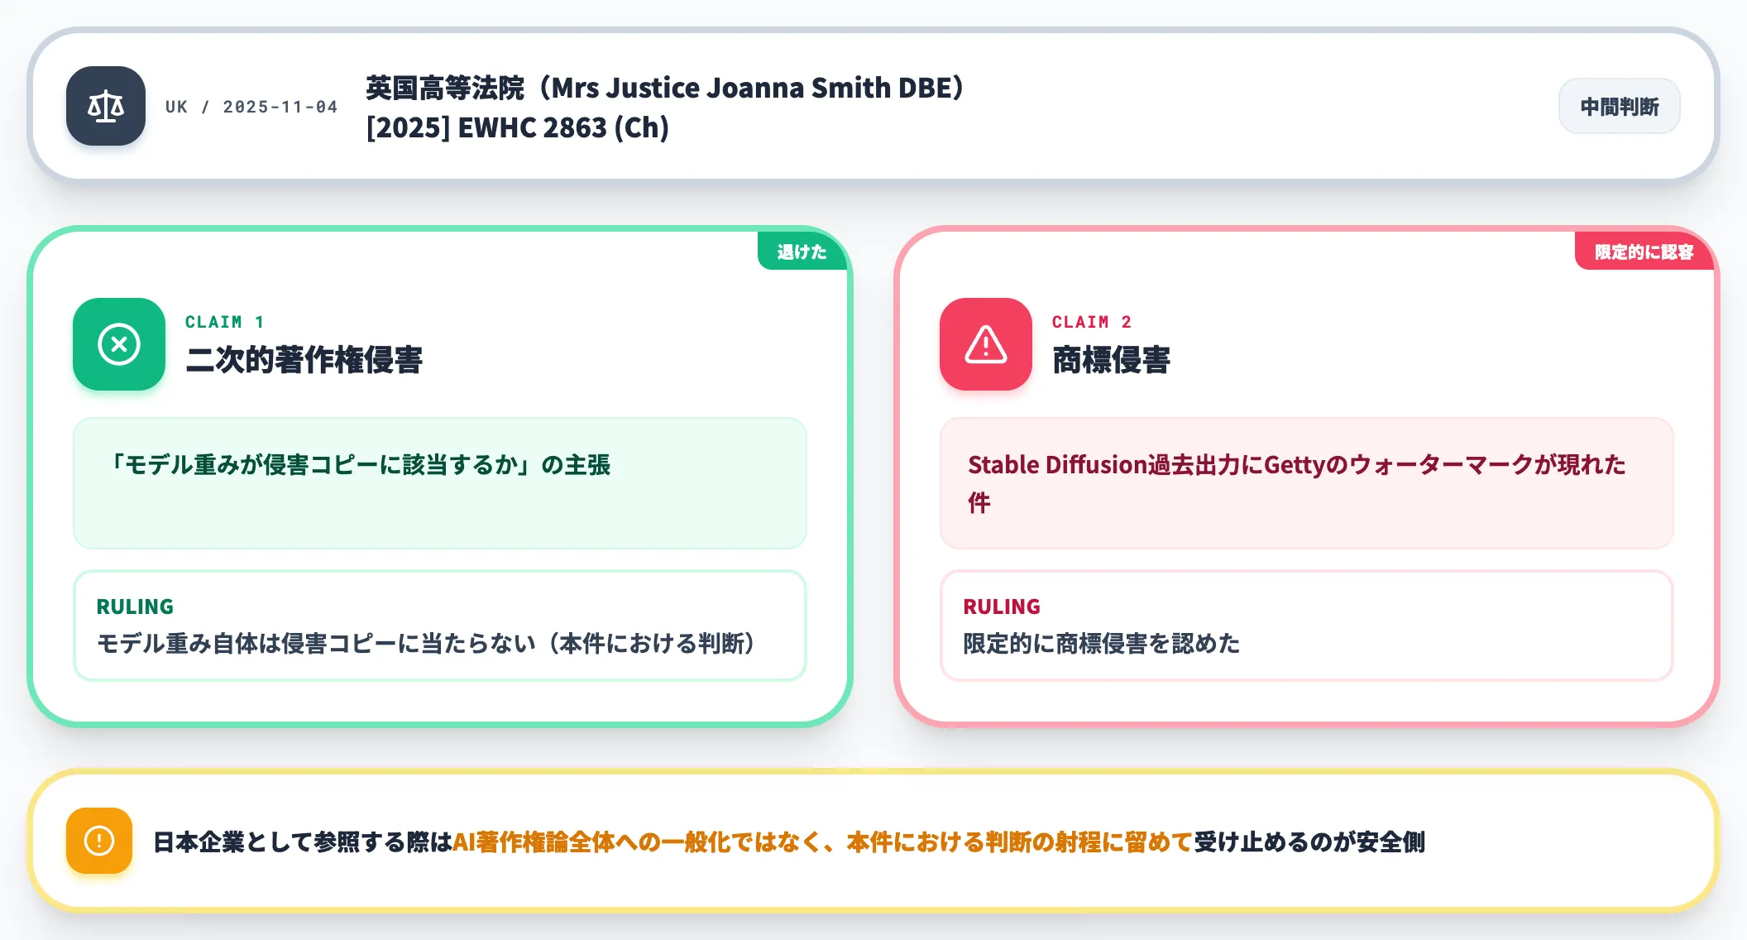Click the red RULING label in Claim 2

coord(1002,607)
